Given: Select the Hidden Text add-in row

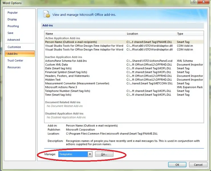Looking at the screenshot, I should coord(124,80).
